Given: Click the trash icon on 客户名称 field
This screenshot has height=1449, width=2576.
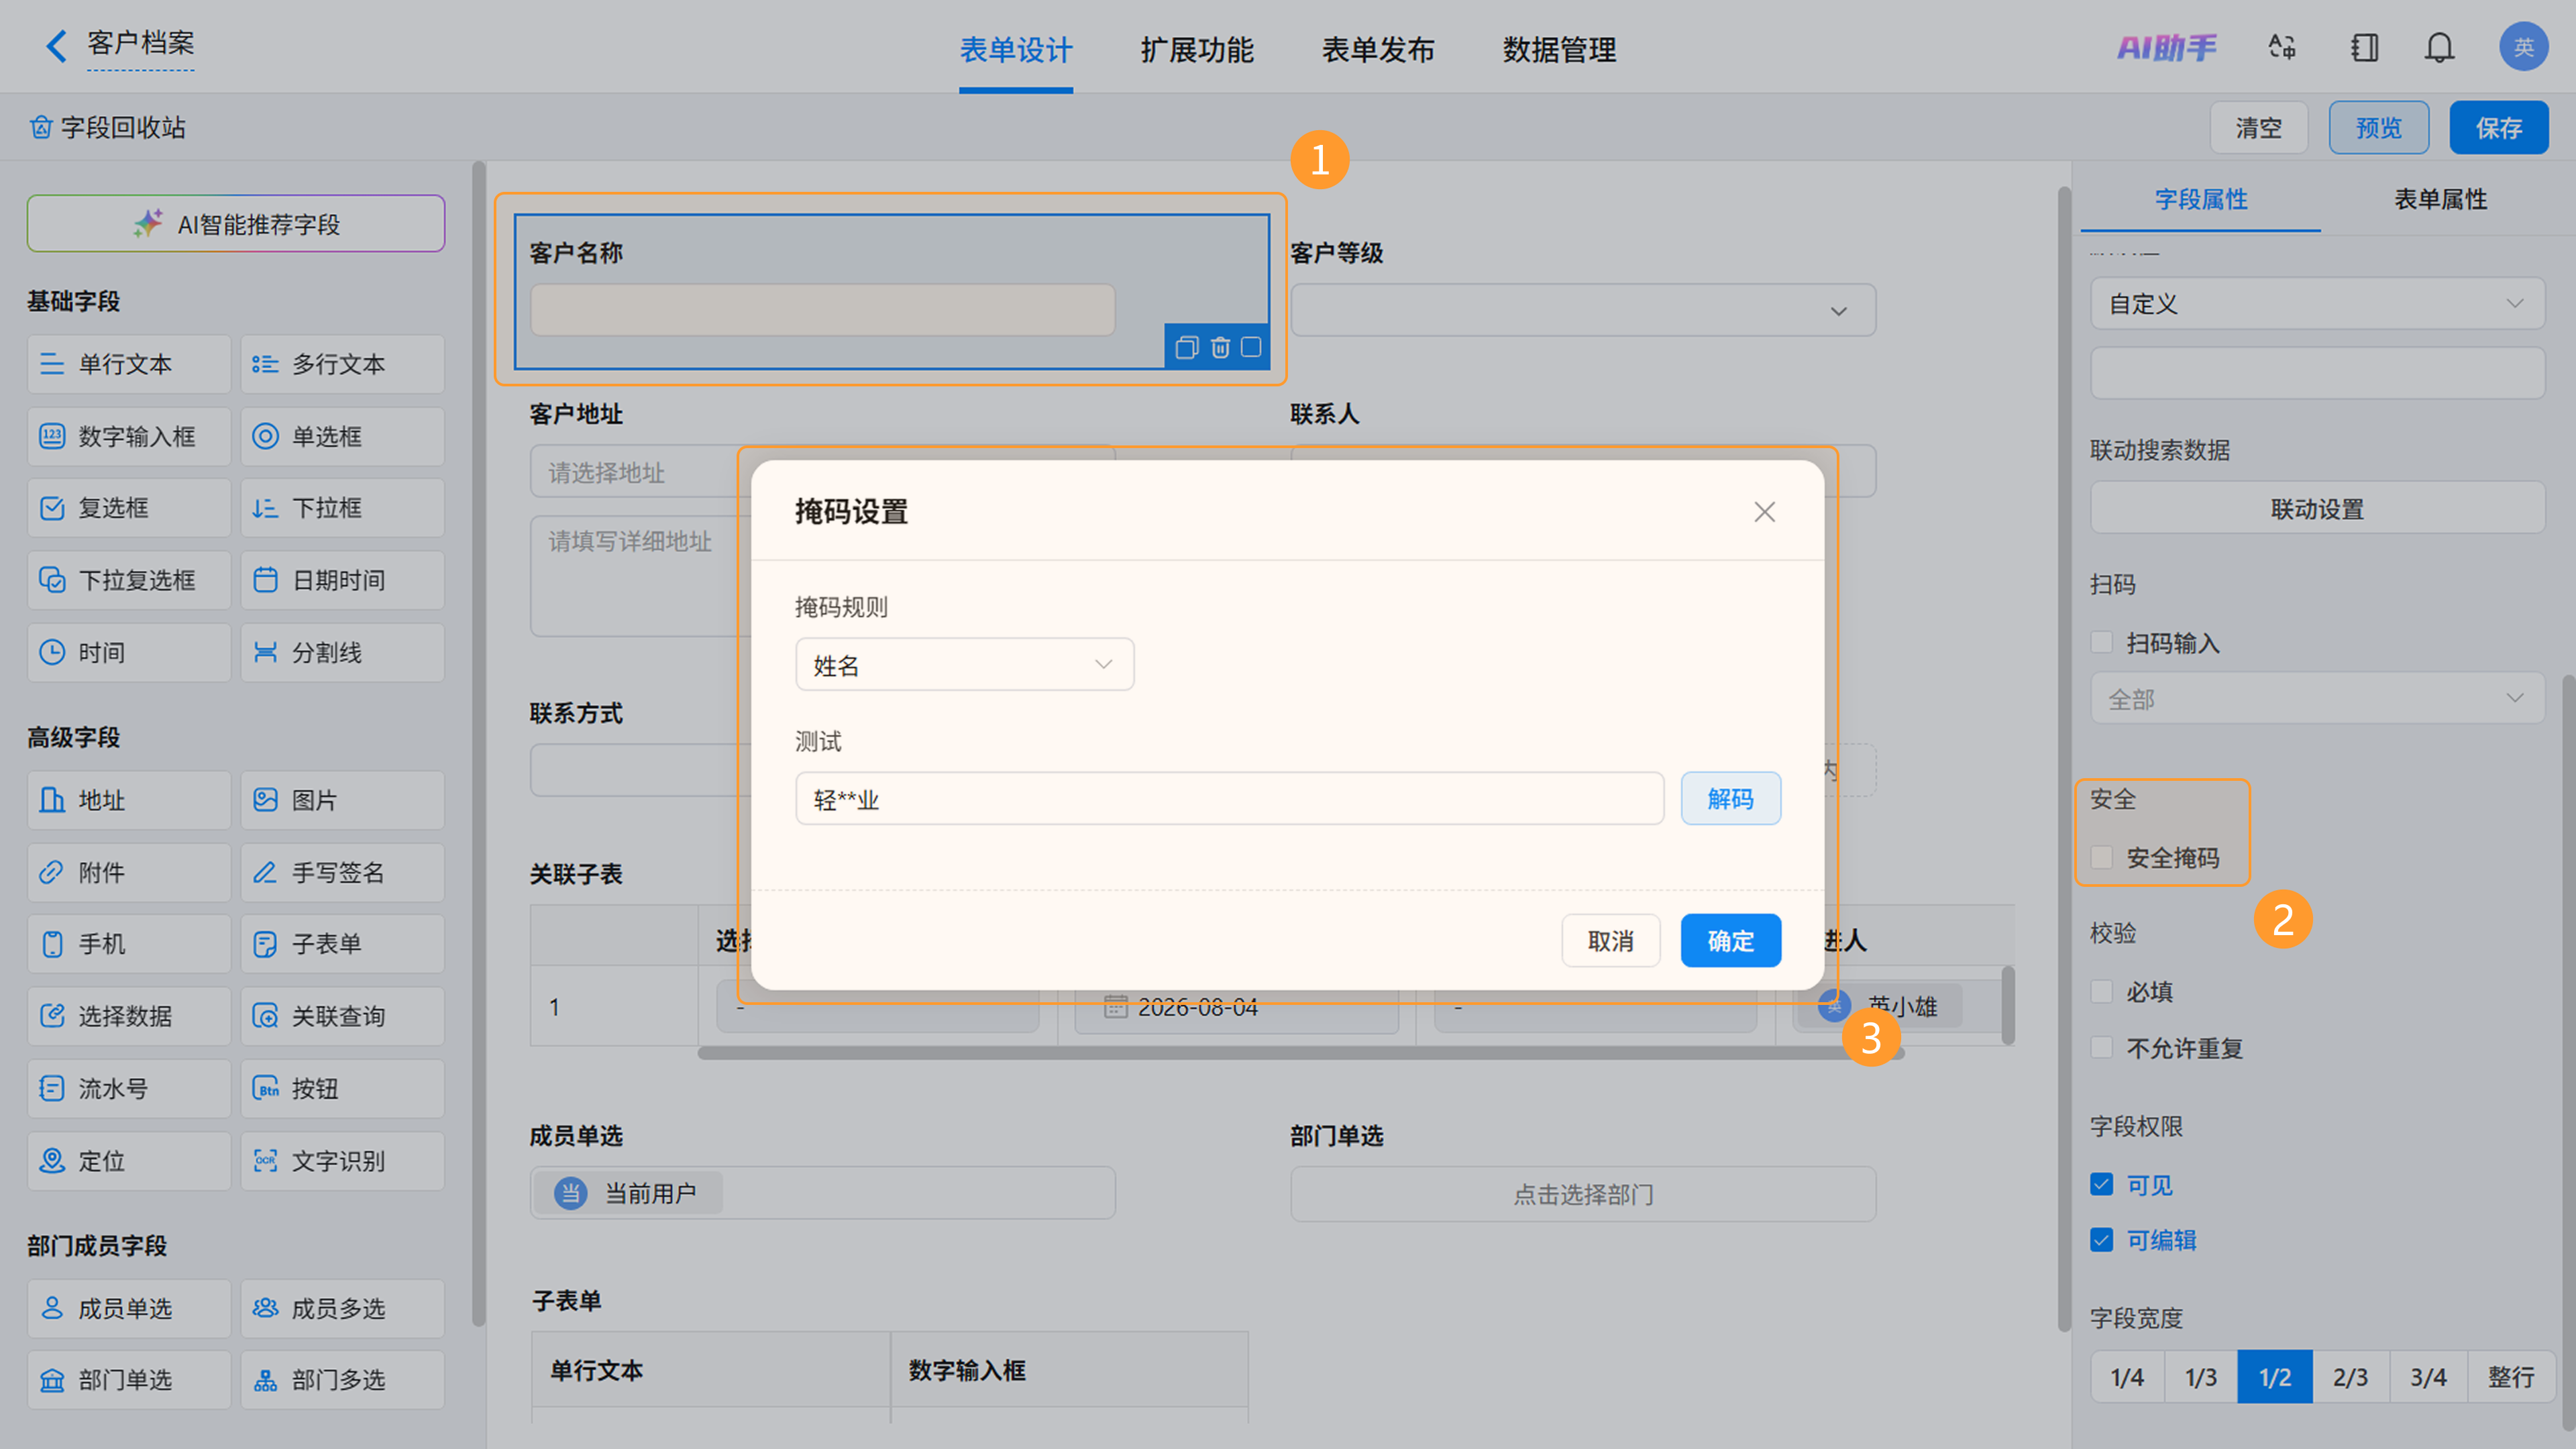Looking at the screenshot, I should (1220, 347).
